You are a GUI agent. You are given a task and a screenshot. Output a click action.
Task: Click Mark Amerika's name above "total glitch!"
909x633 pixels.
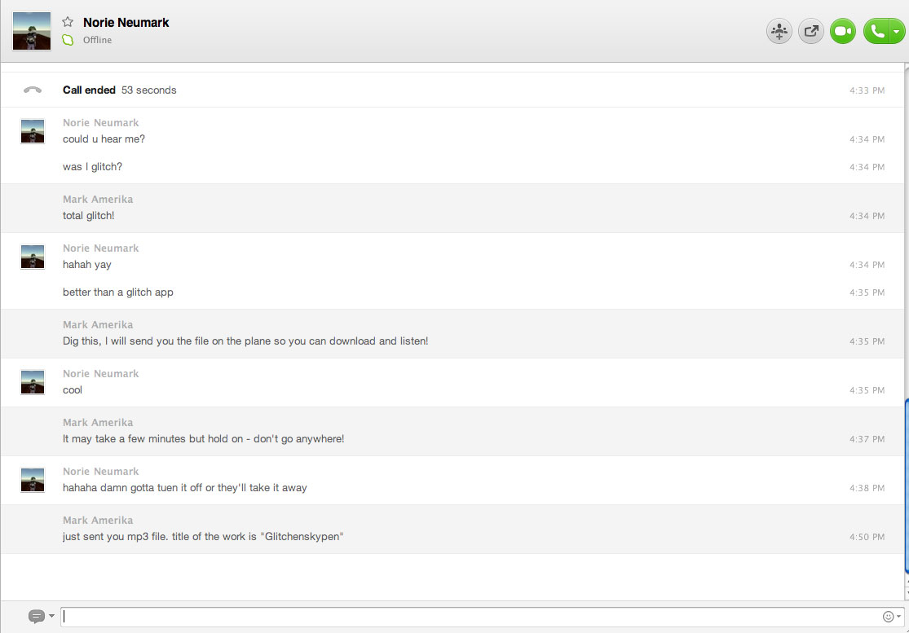pyautogui.click(x=98, y=200)
